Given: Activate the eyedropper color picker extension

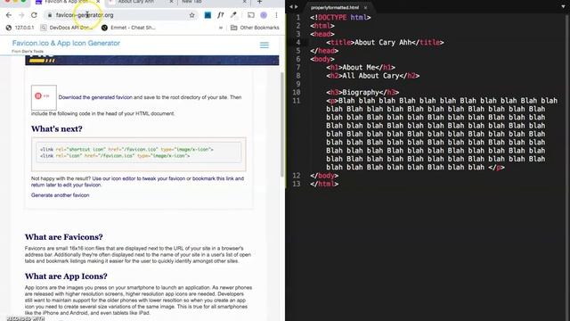Looking at the screenshot, I should (233, 15).
